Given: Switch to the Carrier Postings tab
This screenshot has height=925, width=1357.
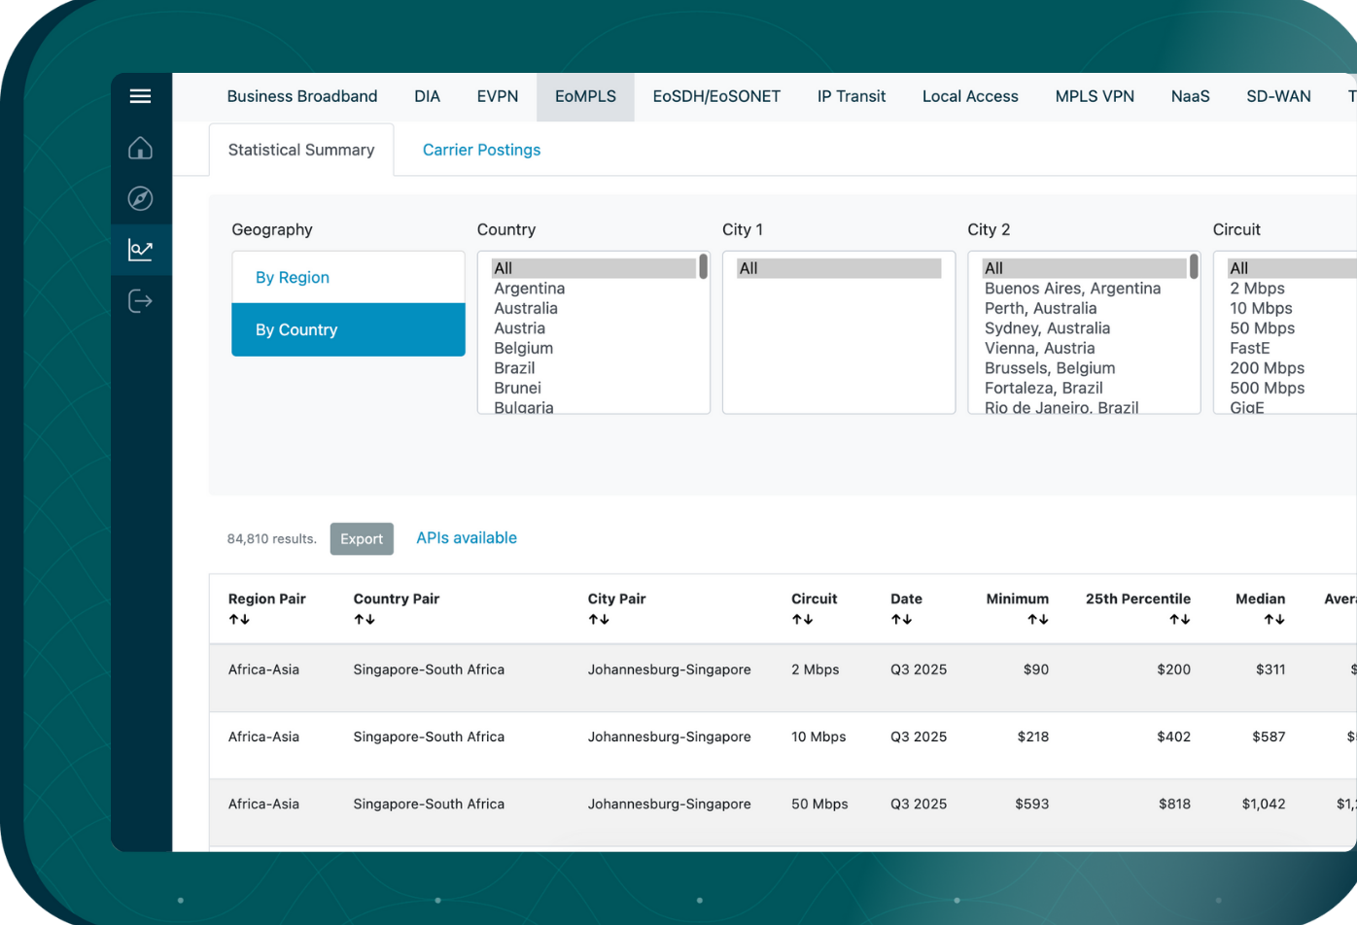Looking at the screenshot, I should click(x=481, y=150).
